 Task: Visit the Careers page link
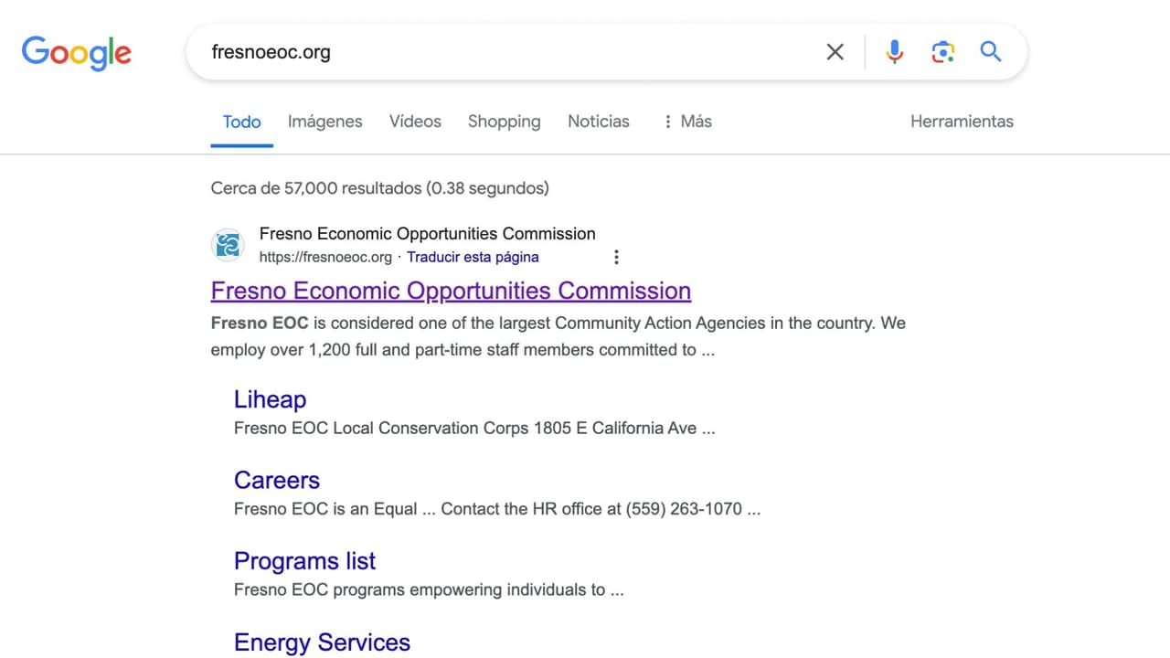coord(276,480)
